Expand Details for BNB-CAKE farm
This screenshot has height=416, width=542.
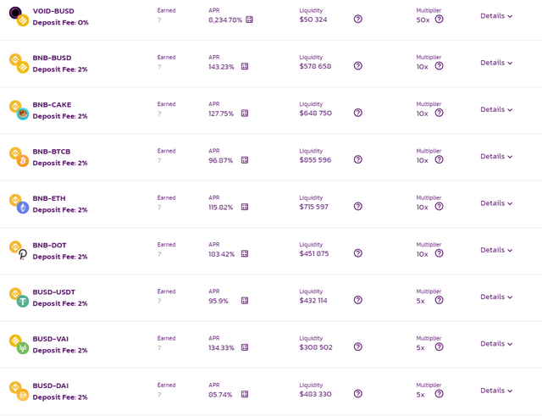pyautogui.click(x=496, y=109)
